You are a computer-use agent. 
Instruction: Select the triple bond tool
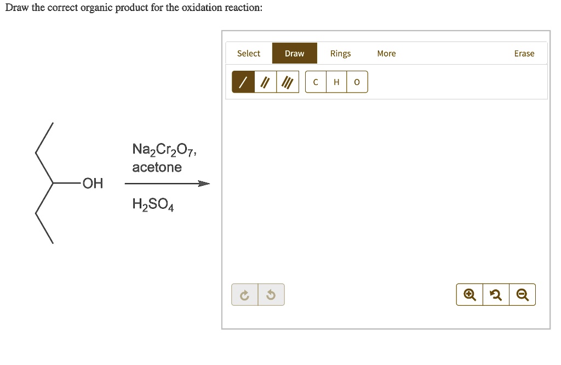tap(287, 81)
